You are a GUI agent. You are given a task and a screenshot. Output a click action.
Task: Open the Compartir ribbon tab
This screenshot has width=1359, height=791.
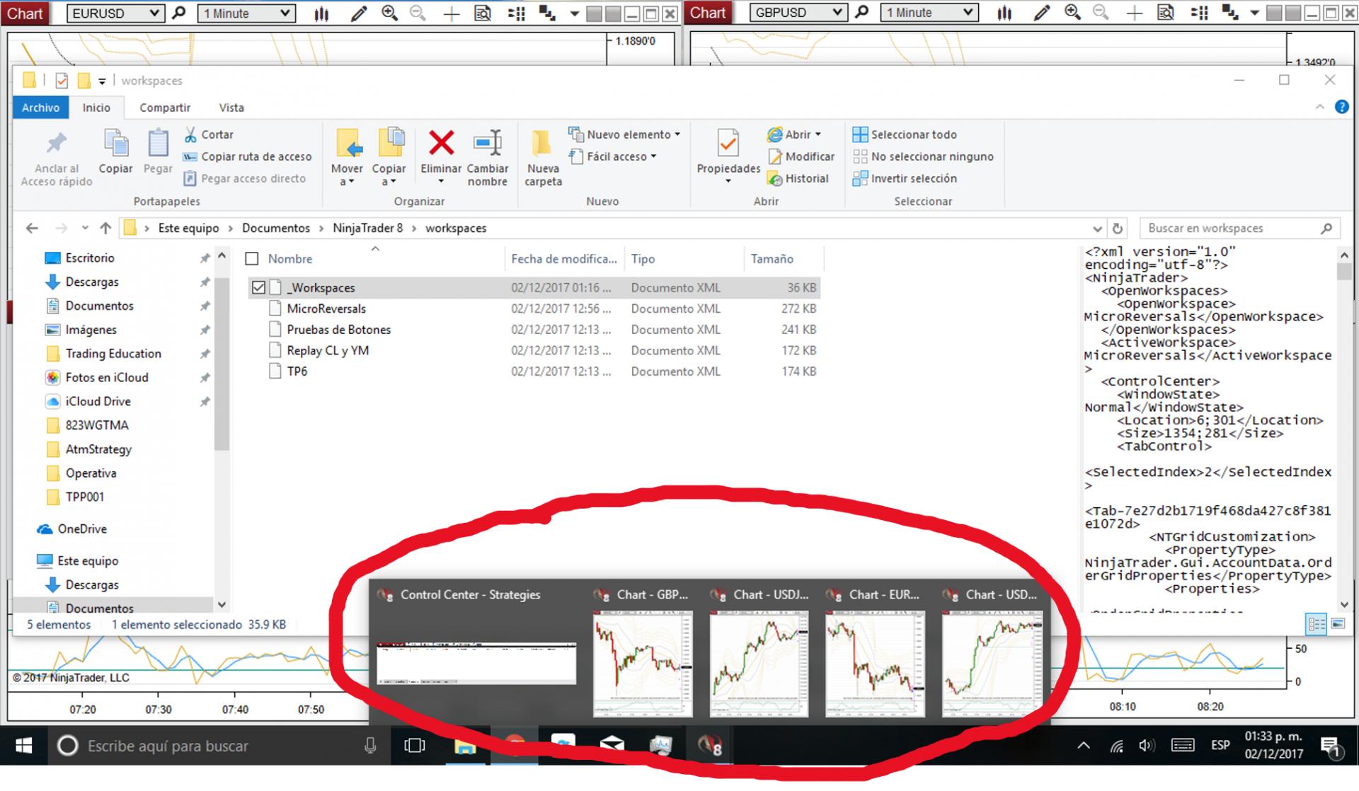(165, 108)
